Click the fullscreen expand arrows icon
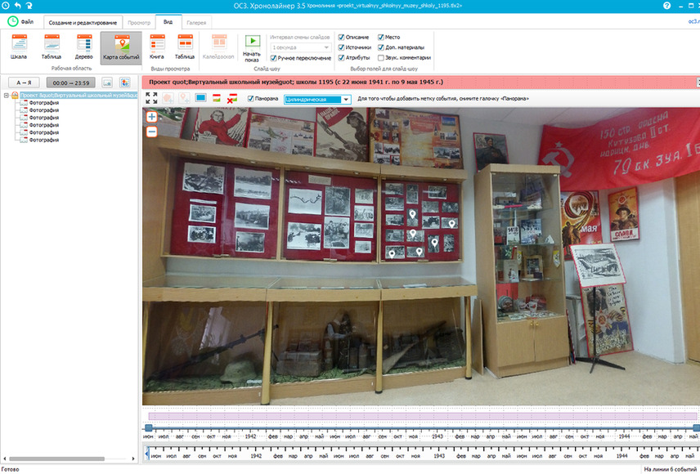700x474 pixels. 151,98
